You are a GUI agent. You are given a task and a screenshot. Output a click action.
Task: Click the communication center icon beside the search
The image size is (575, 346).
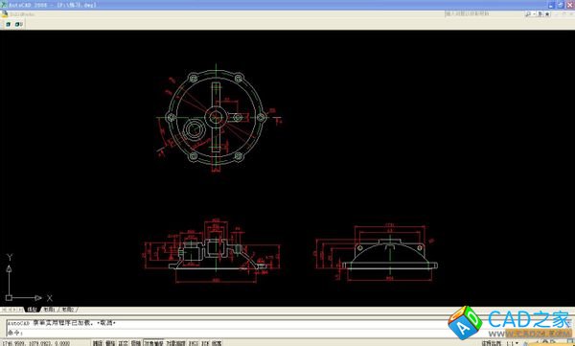tap(540, 14)
